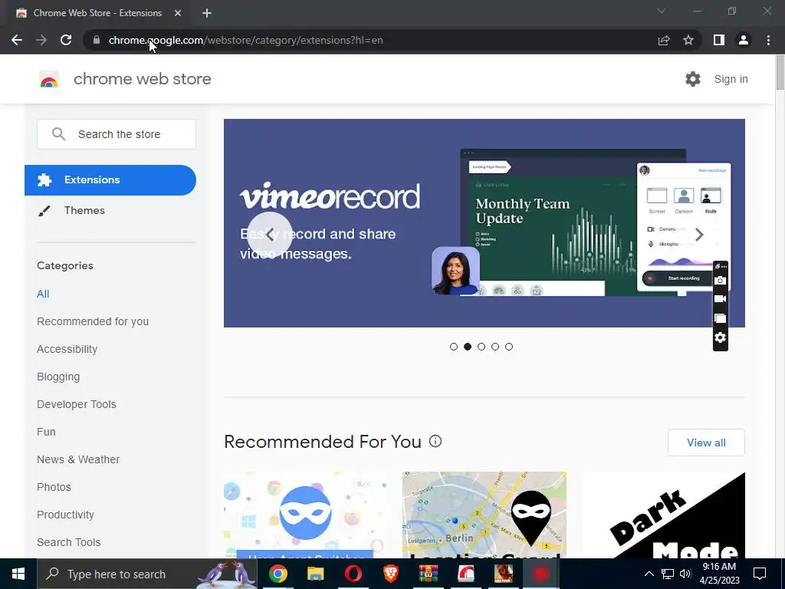Click the page vertical scrollbar thumb
This screenshot has height=589, width=785.
[x=780, y=73]
